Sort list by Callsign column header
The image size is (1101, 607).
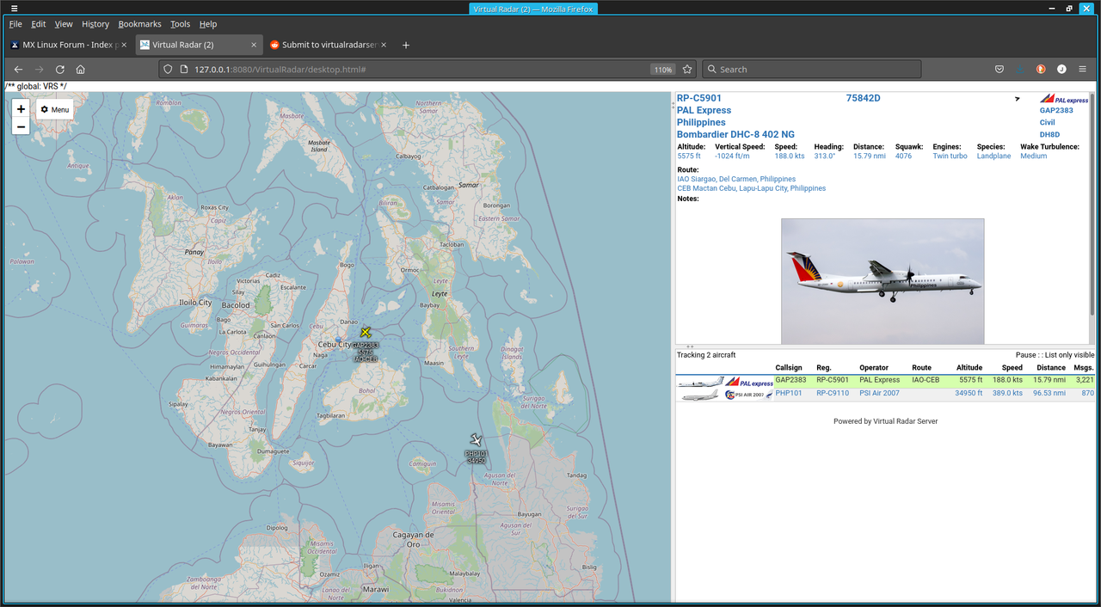pos(789,368)
